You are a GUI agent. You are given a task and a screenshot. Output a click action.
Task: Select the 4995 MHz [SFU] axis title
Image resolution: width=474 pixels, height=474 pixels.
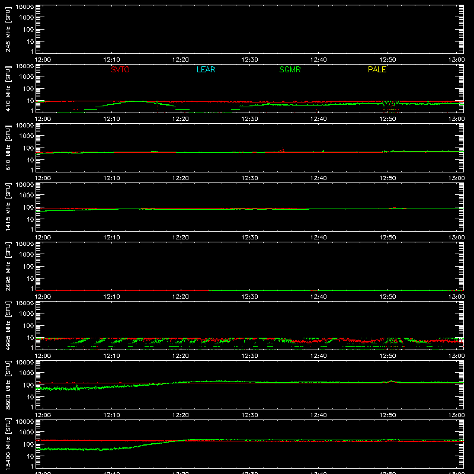[x=8, y=325]
